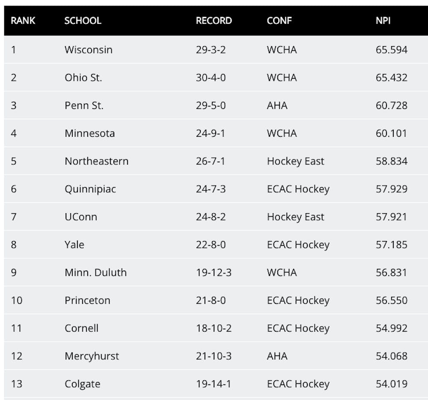Click the RANK column header
This screenshot has height=400, width=428.
(x=23, y=21)
